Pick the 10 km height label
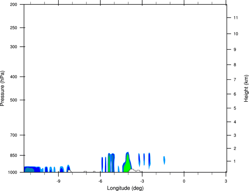Viewport: 249px width, 191px height. pos(236,34)
